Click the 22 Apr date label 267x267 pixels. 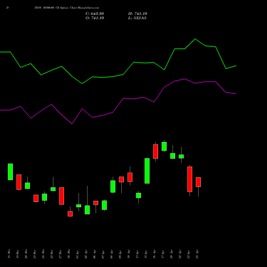[180, 254]
